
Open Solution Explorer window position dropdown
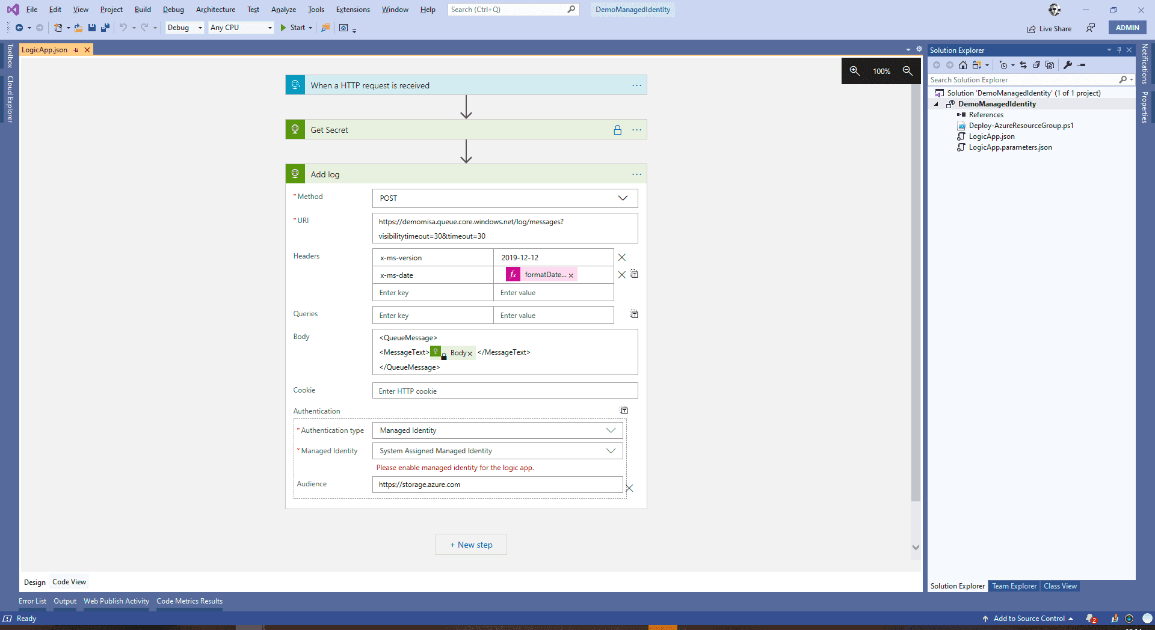1109,50
